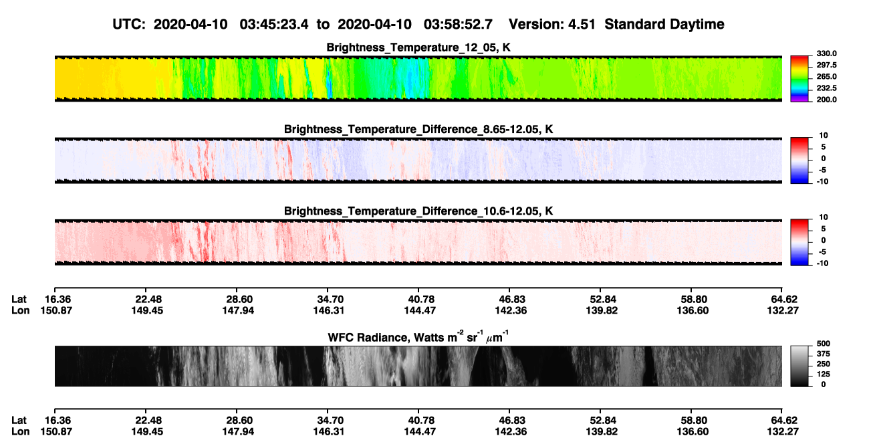Click the 'Lon' label on the bottom-most axis
869x446 pixels.
(x=21, y=431)
